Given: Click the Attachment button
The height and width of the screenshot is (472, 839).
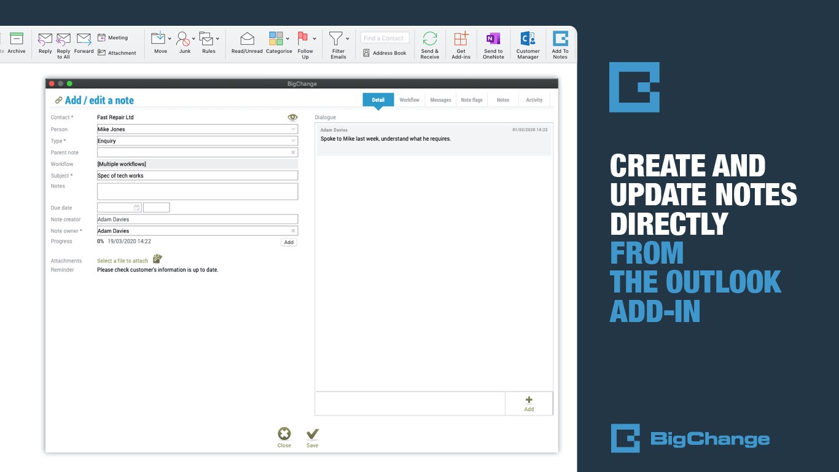Looking at the screenshot, I should point(117,53).
